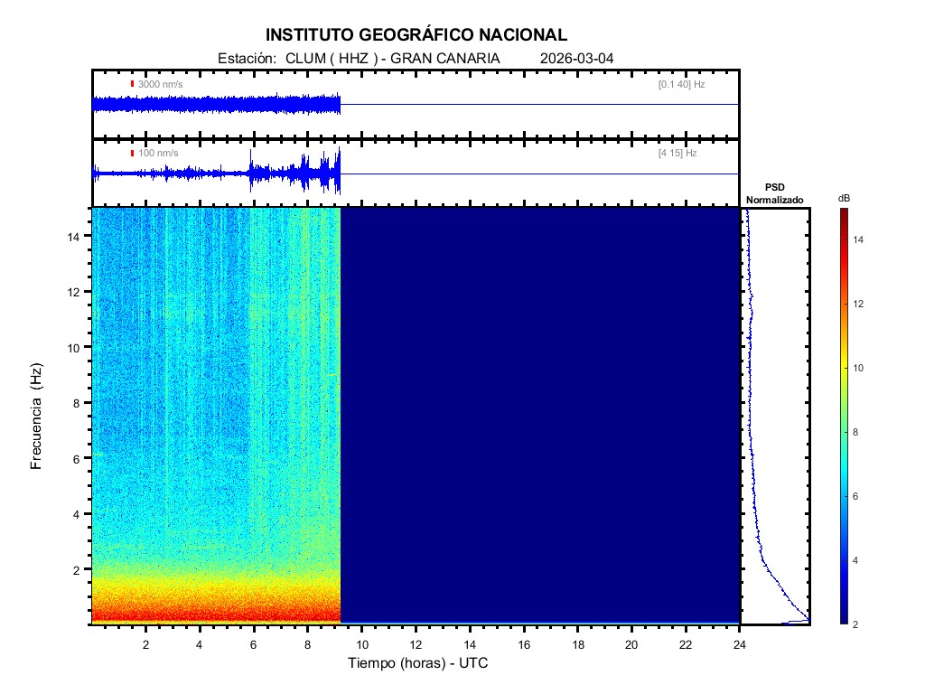Click the Frecuencia (Hz) axis label
Viewport: 925px width, 694px height.
pos(37,417)
